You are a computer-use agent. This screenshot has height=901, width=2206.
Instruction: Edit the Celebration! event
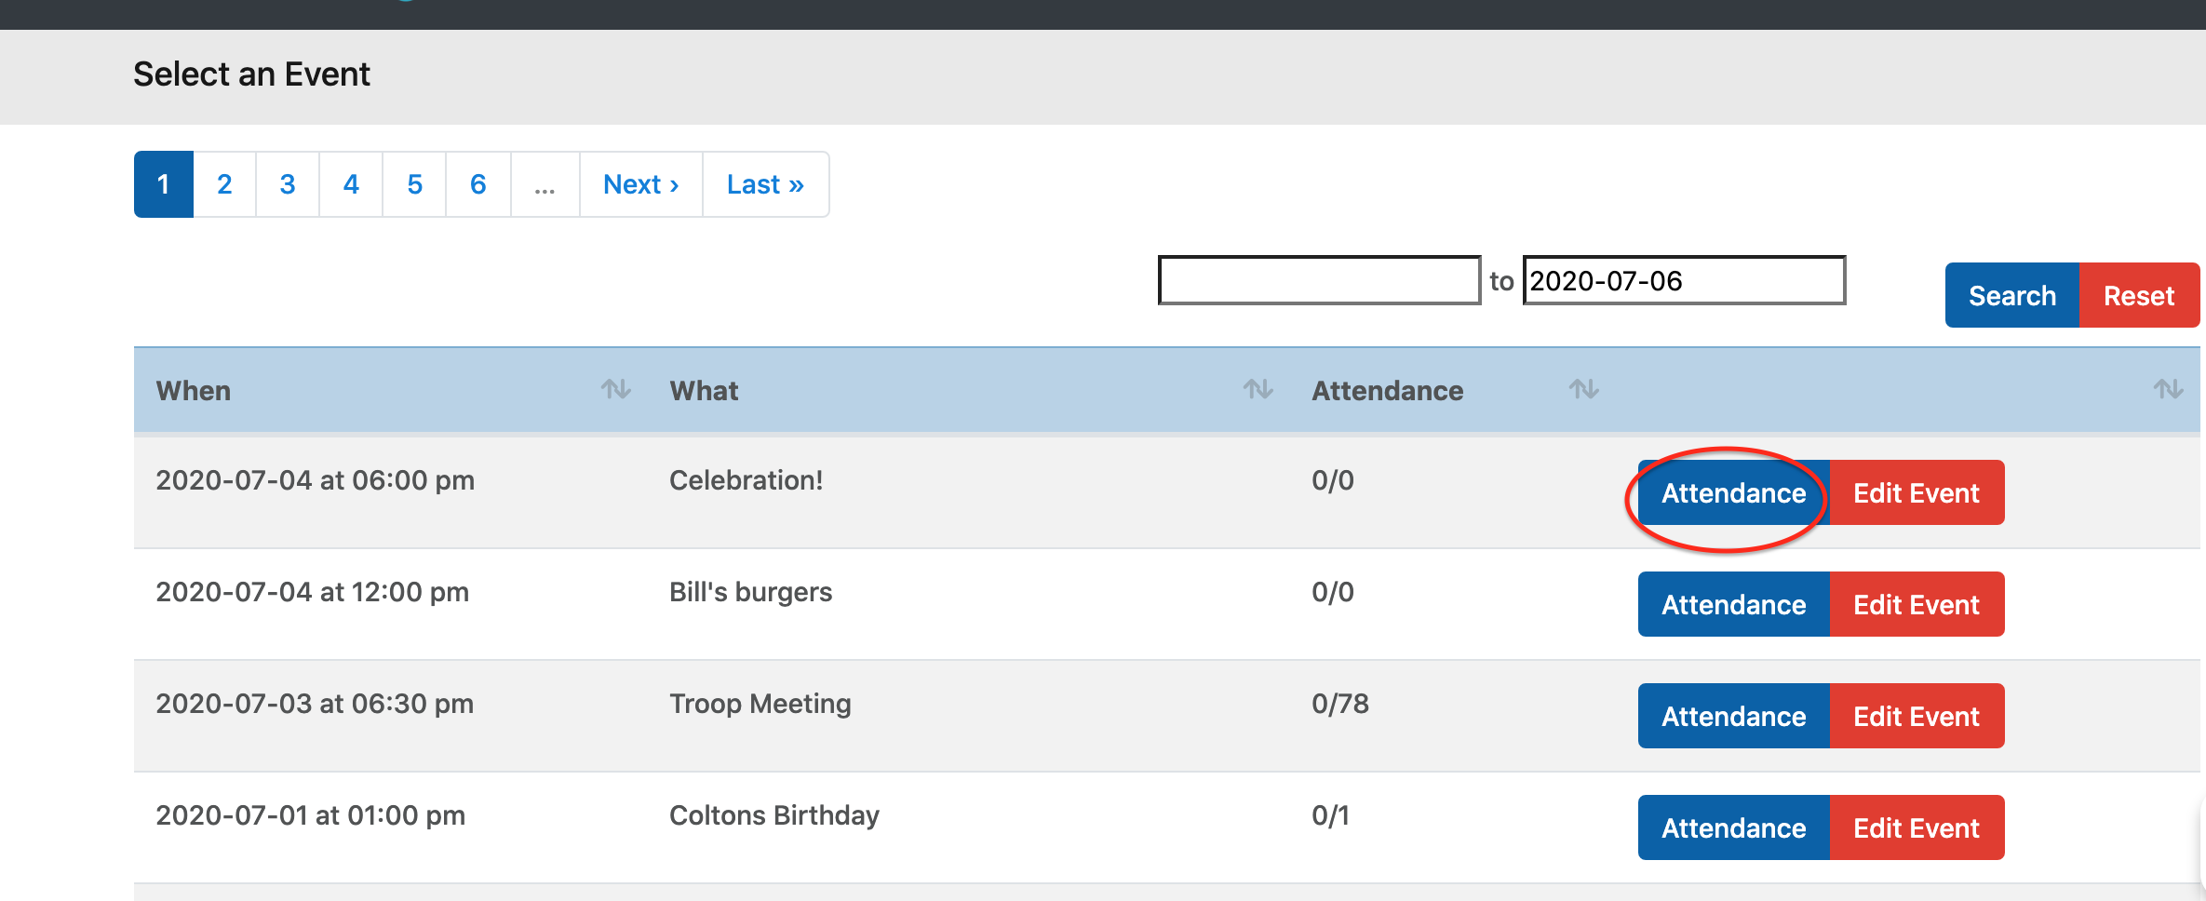point(1917,493)
